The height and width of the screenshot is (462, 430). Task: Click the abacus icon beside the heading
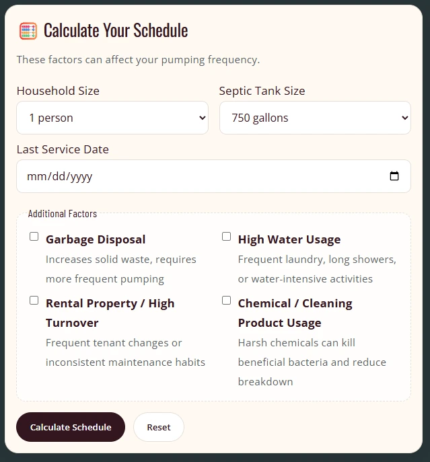28,30
